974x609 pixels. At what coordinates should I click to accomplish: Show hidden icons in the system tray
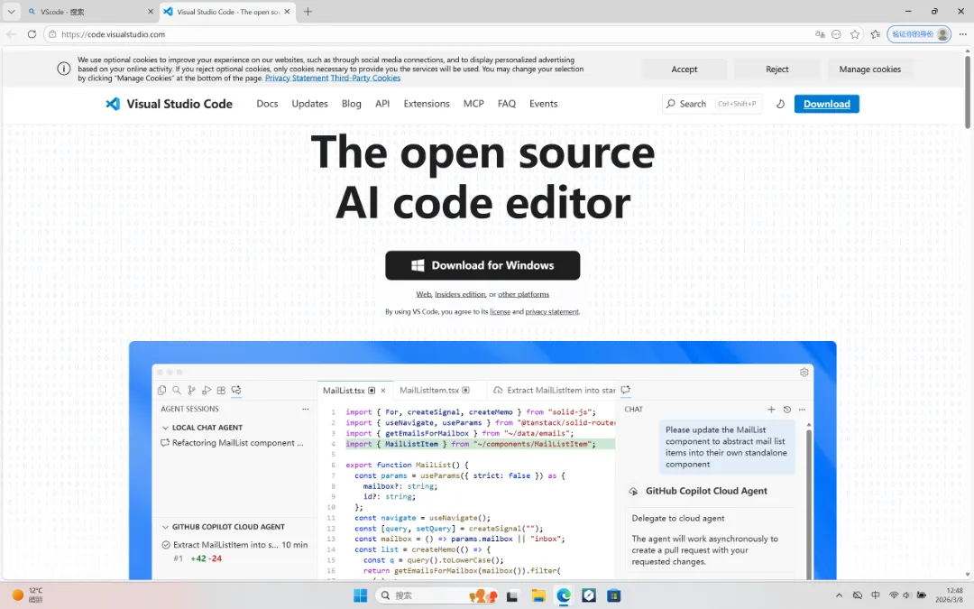(839, 595)
